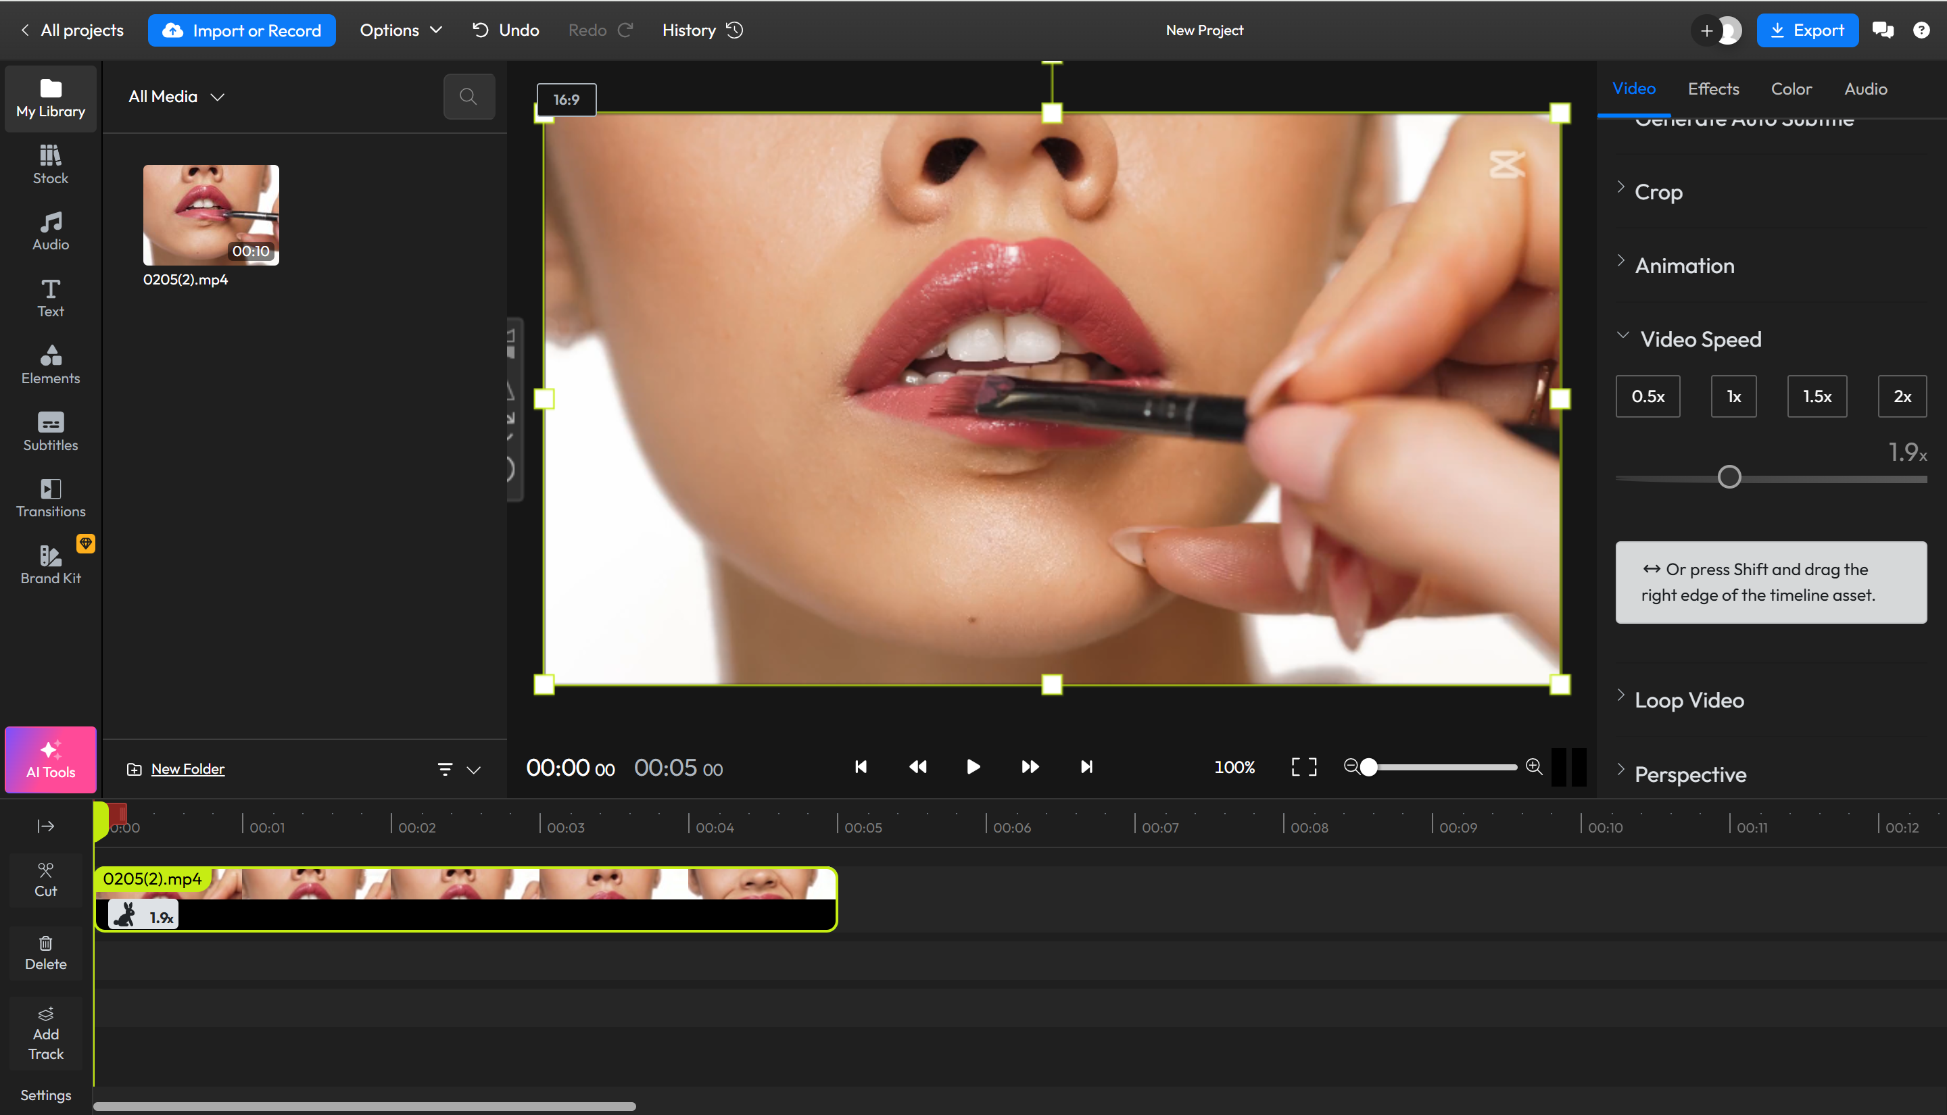Click Import or Record button

(x=241, y=30)
